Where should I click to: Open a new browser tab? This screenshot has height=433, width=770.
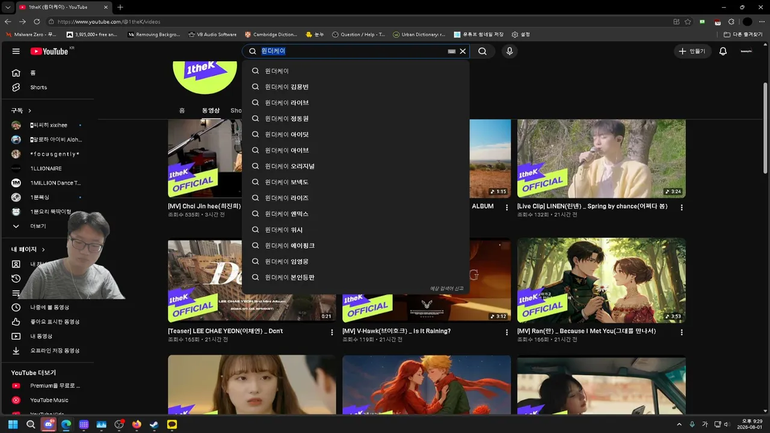(x=120, y=7)
